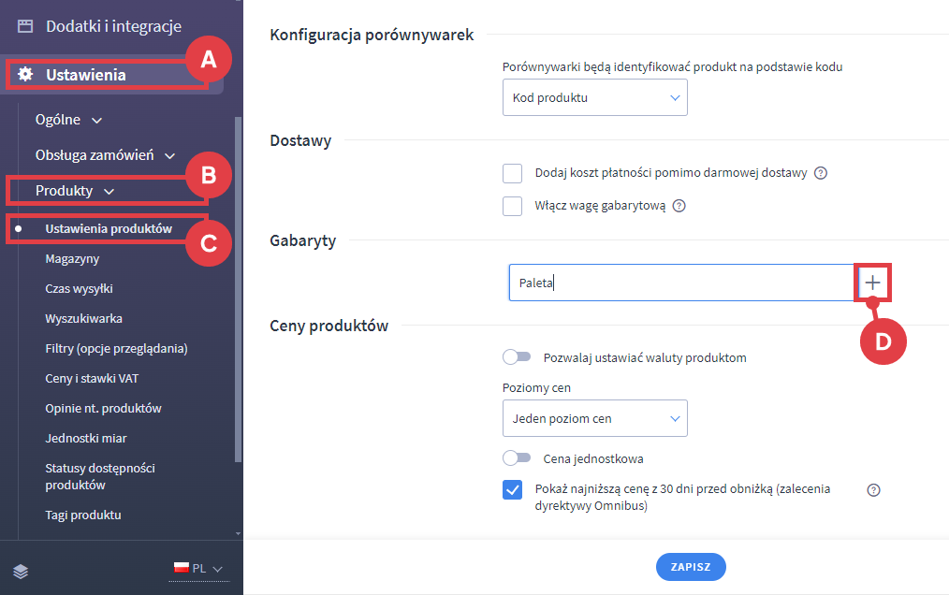
Task: Open the Kod produktu dropdown
Action: [x=594, y=97]
